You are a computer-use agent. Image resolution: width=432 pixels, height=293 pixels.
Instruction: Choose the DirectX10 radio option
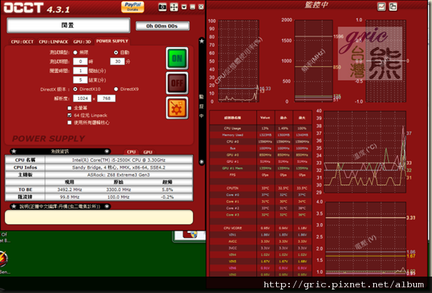[x=75, y=89]
